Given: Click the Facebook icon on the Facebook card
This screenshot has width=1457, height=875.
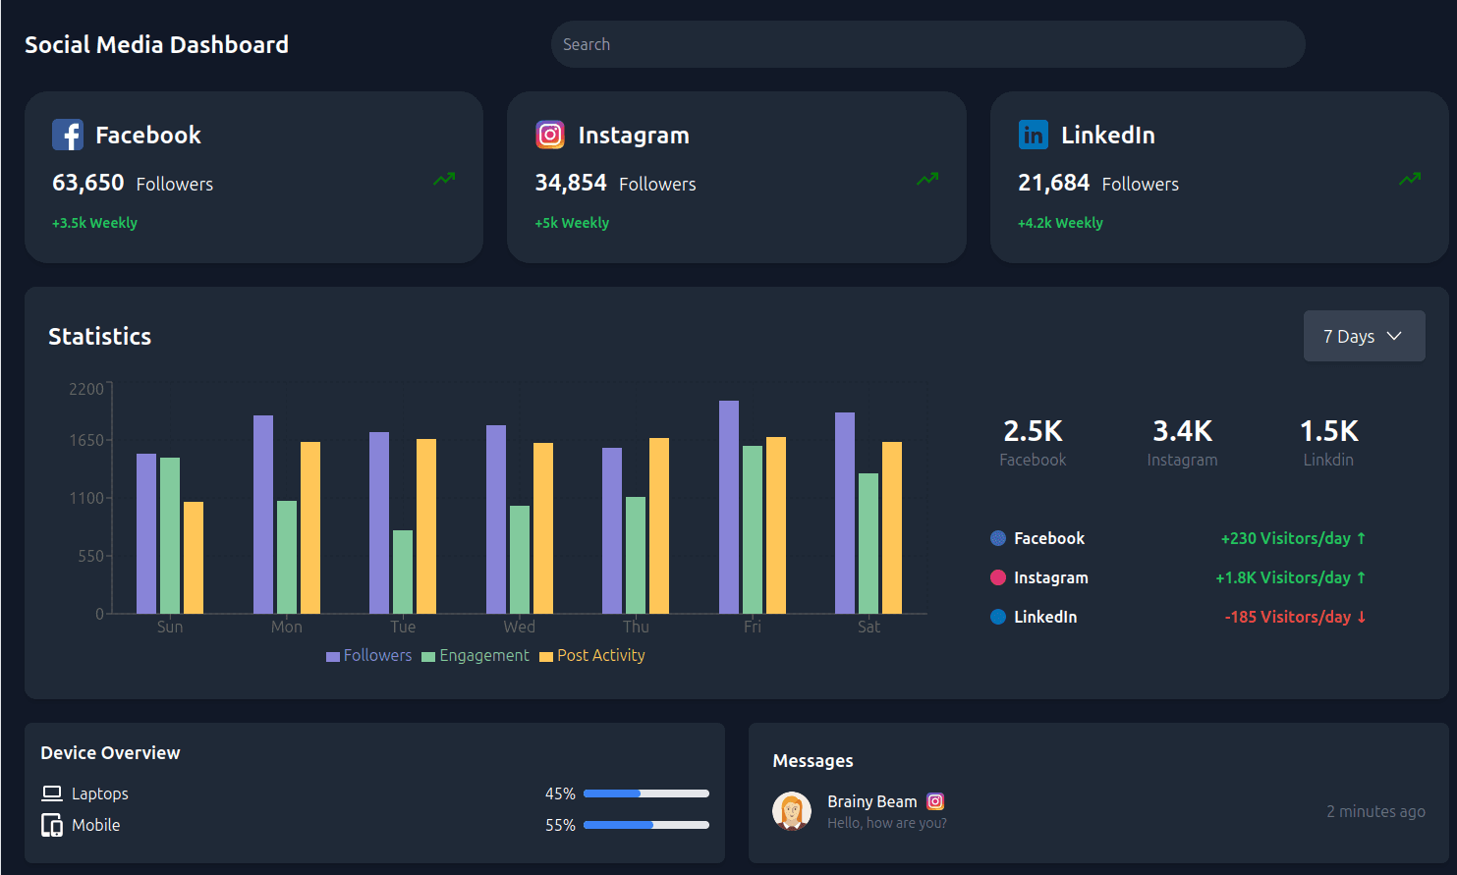Looking at the screenshot, I should 68,135.
